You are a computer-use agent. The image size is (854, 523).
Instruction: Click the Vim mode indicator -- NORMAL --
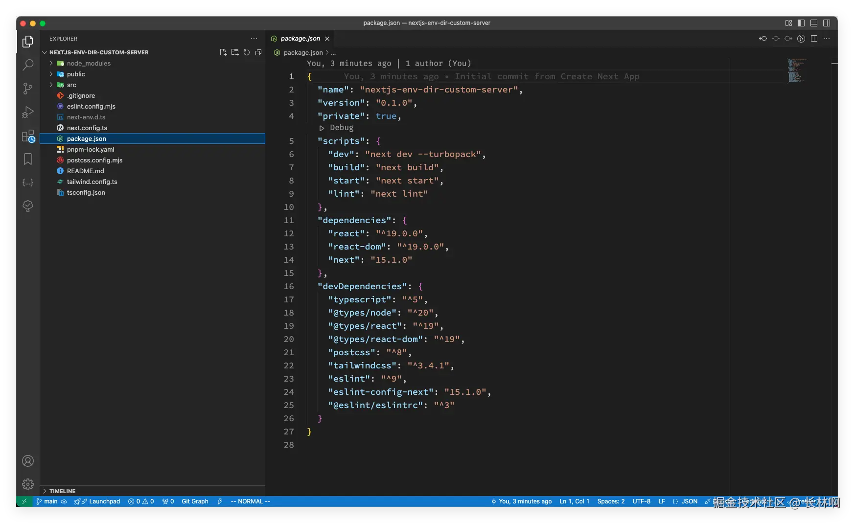coord(251,501)
